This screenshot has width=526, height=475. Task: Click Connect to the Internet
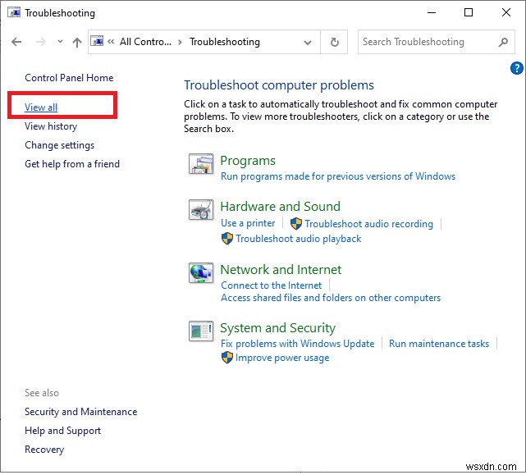[272, 285]
